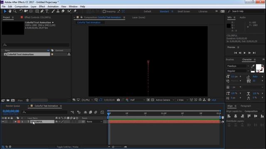Pick color with Character panel eyedropper
The image size is (266, 149).
click(x=253, y=66)
